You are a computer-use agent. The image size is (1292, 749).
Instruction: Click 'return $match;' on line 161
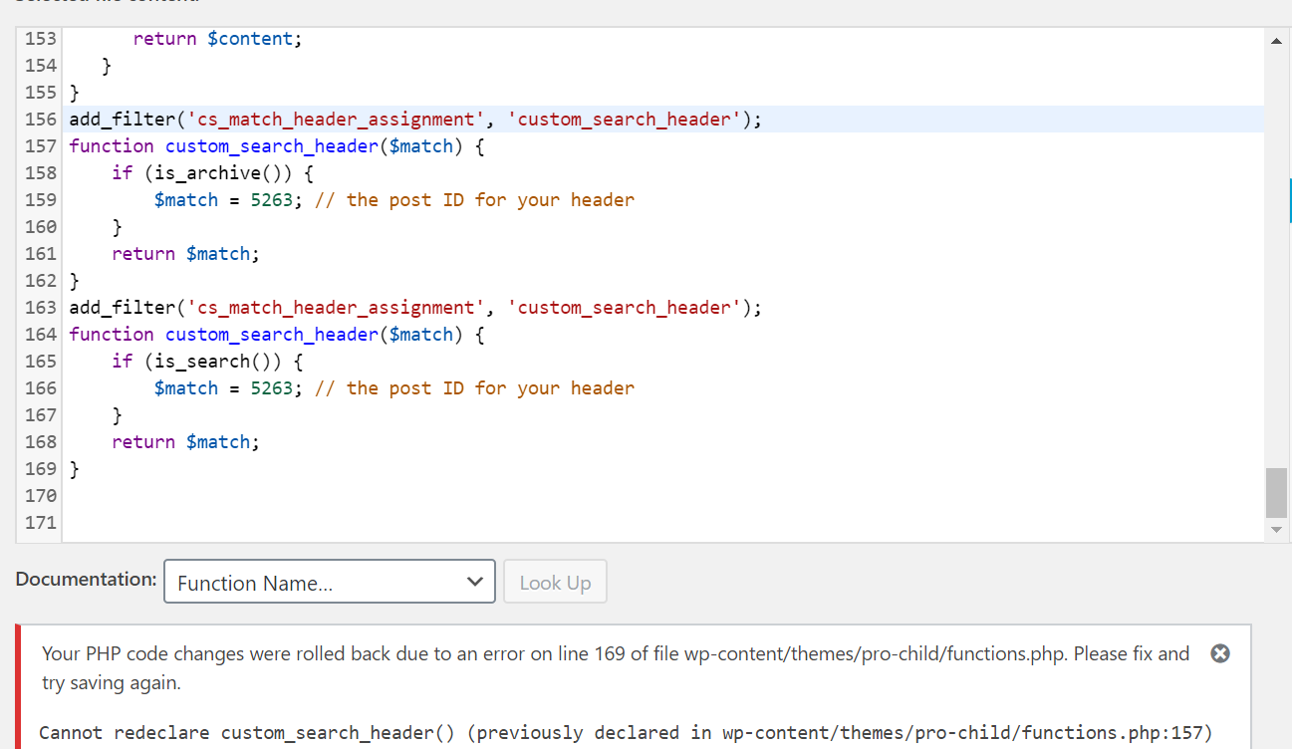coord(185,254)
